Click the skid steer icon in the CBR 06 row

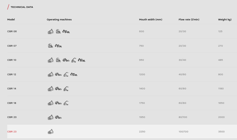tap(58, 32)
